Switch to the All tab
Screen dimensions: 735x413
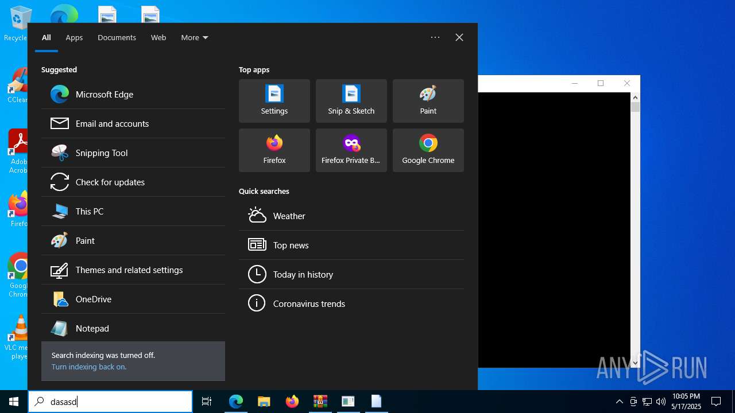(x=47, y=37)
